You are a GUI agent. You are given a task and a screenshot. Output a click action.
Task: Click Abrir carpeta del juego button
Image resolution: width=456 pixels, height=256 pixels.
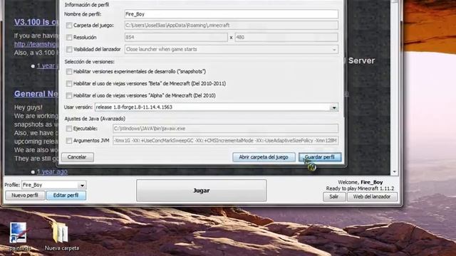264,157
